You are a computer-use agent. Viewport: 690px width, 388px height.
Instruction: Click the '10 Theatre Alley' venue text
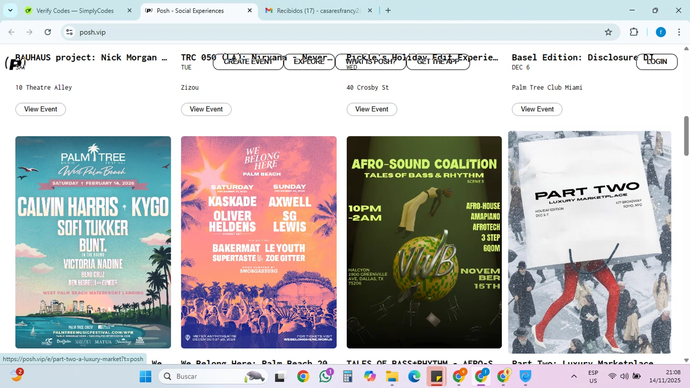pyautogui.click(x=44, y=87)
